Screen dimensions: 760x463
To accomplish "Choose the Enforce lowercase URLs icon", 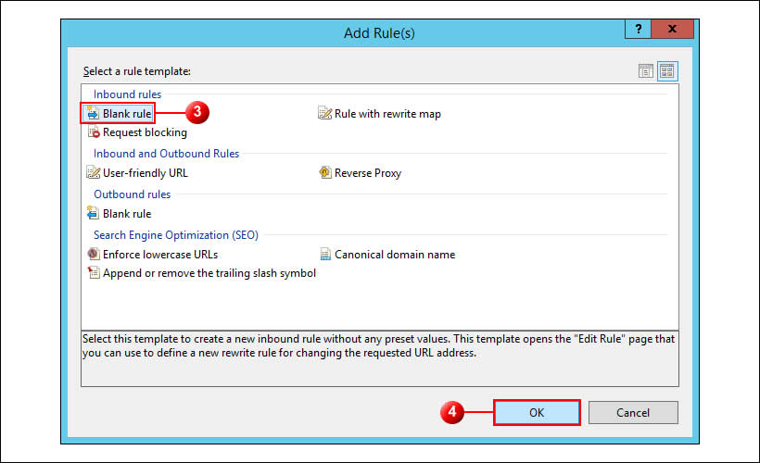I will point(93,254).
